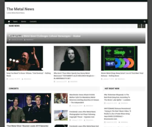Open the News menu item
Viewport: 152px width, 127px height.
[x=15, y=22]
